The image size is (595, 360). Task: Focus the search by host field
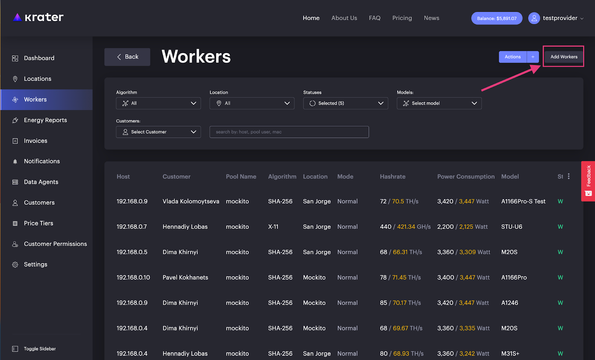289,132
